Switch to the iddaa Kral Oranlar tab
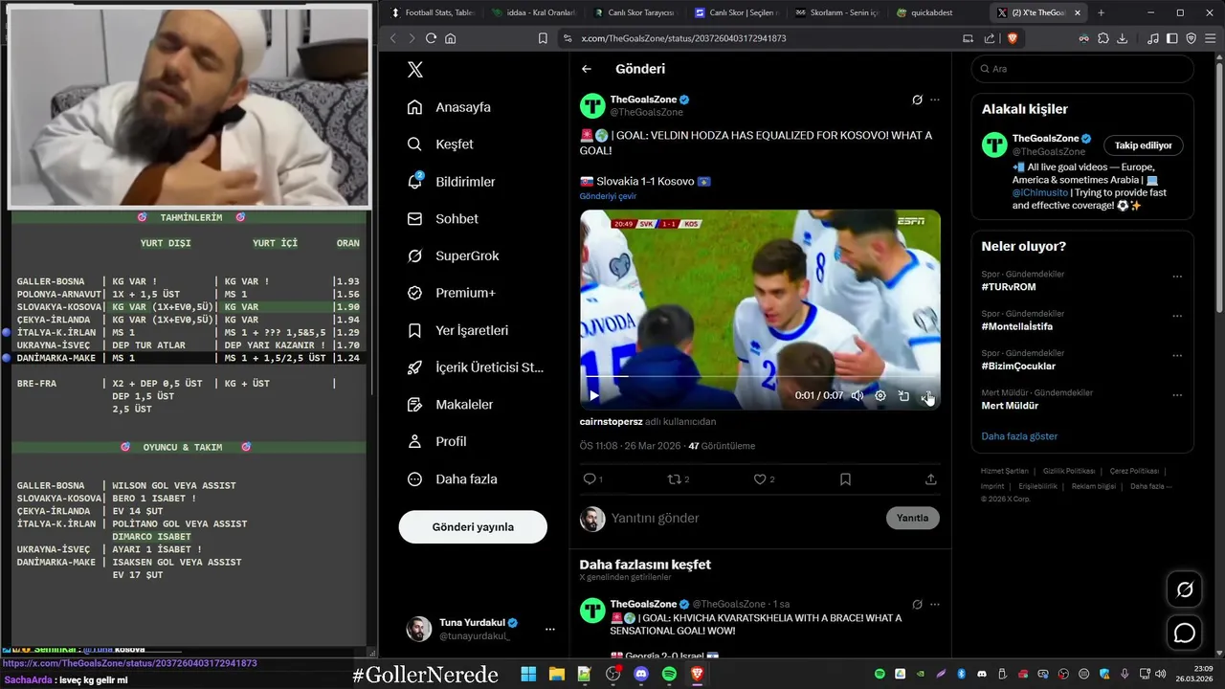 (x=533, y=12)
